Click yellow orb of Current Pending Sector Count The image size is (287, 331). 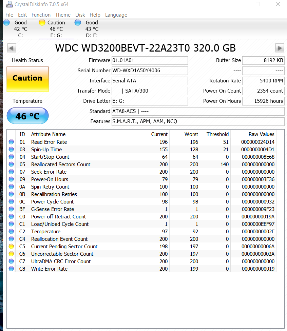pos(11,246)
